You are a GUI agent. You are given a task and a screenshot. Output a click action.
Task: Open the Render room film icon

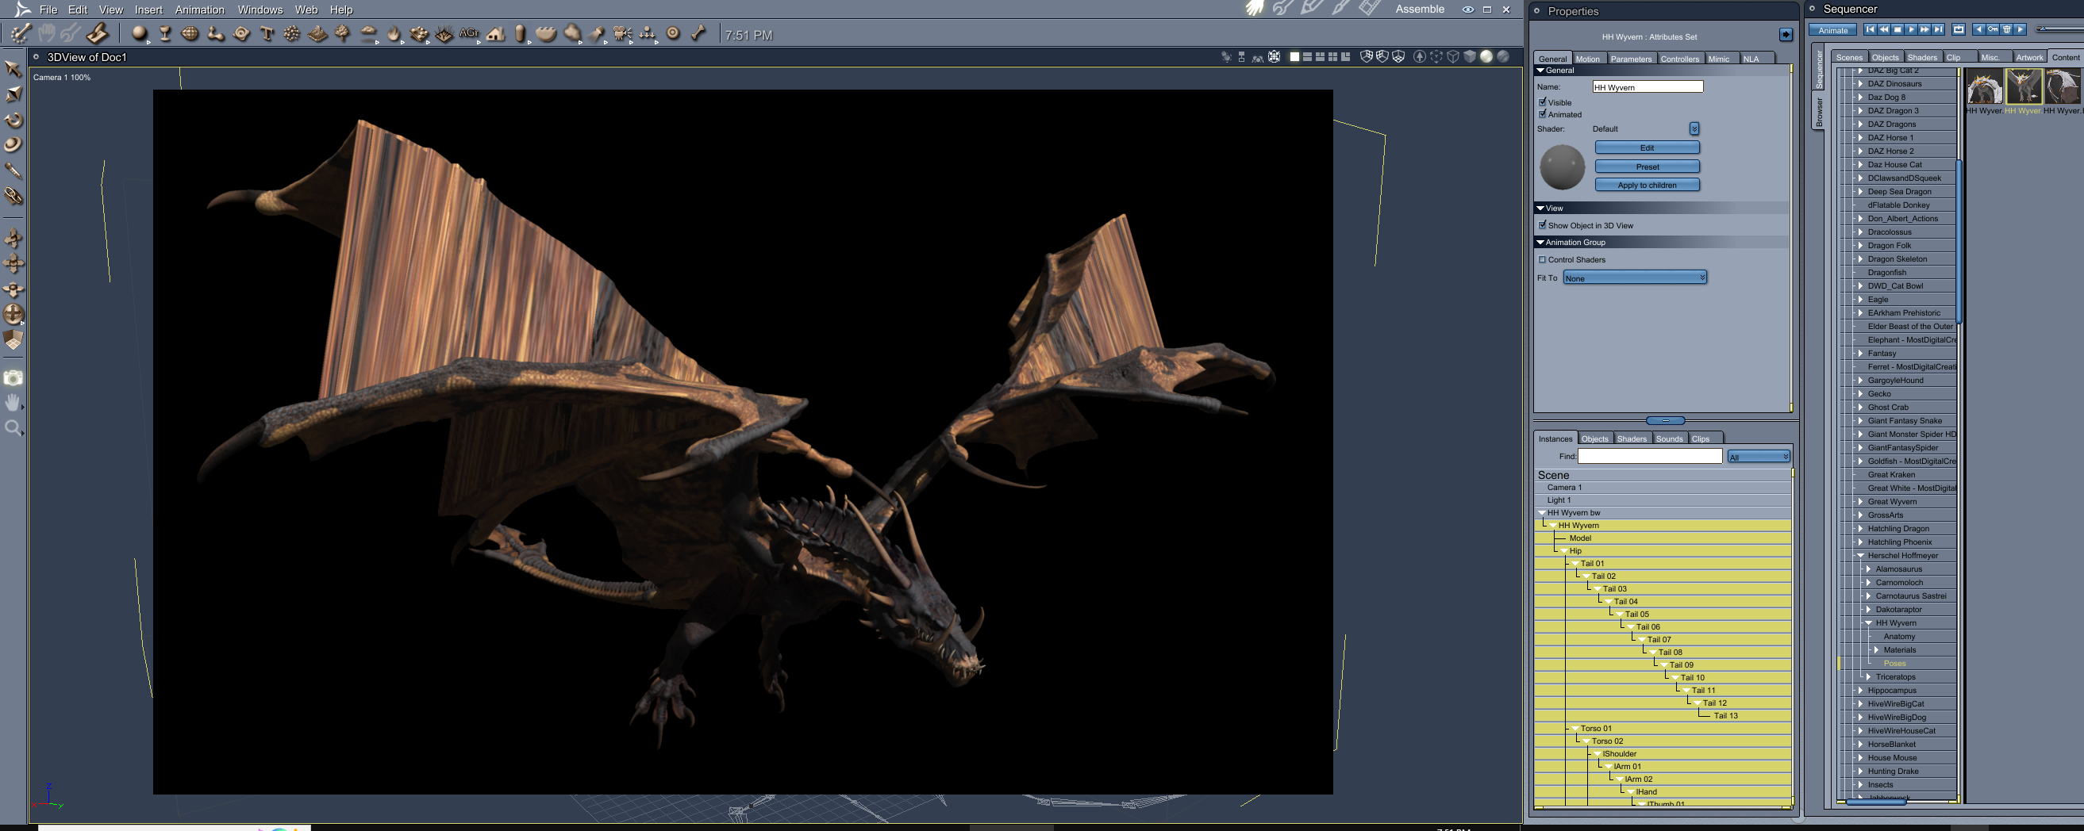click(x=1371, y=9)
